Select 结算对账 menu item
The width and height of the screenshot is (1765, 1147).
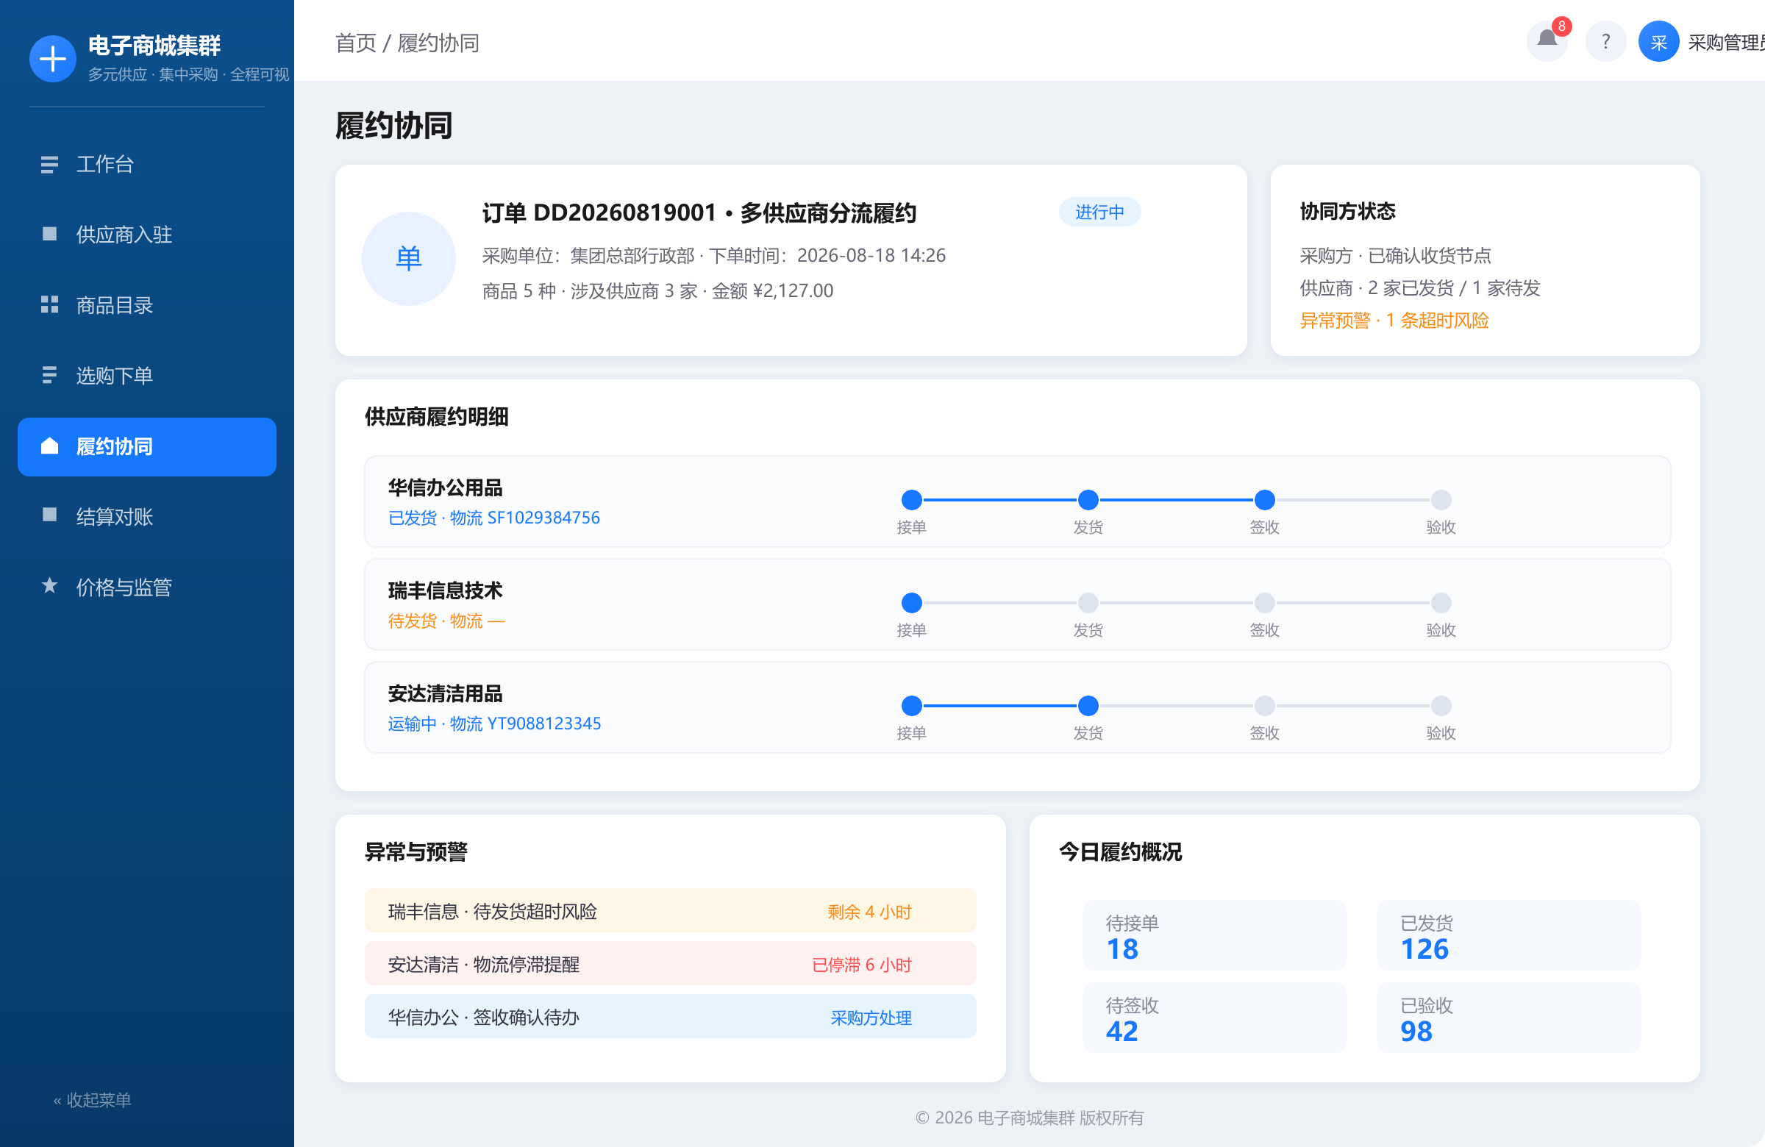147,516
